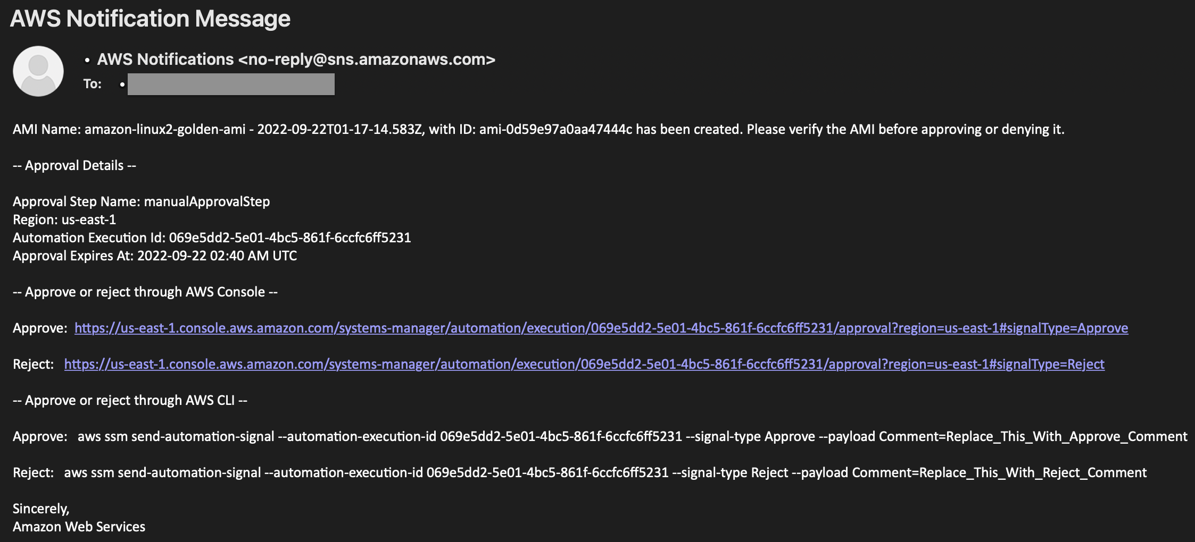1195x542 pixels.
Task: Click 'Approve or reject through AWS CLI' heading
Action: [x=130, y=401]
